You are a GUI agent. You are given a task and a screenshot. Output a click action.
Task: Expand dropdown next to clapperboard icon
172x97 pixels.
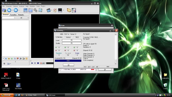[x=52, y=10]
